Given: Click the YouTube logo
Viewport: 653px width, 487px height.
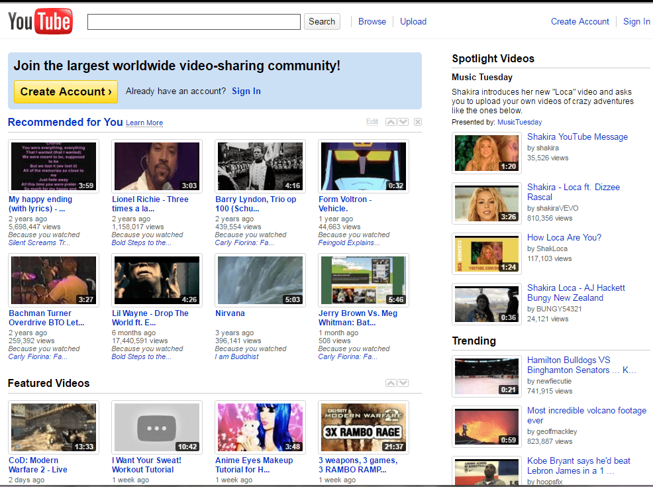Looking at the screenshot, I should [x=40, y=21].
